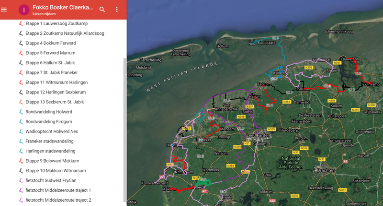Select Rondwandeling Holwerd route

click(49, 112)
